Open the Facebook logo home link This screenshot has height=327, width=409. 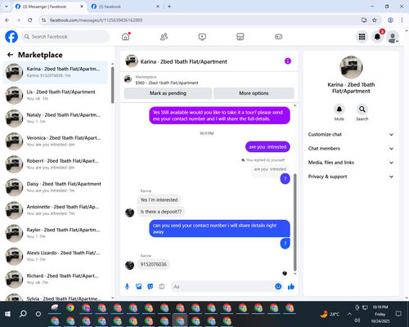(x=11, y=37)
